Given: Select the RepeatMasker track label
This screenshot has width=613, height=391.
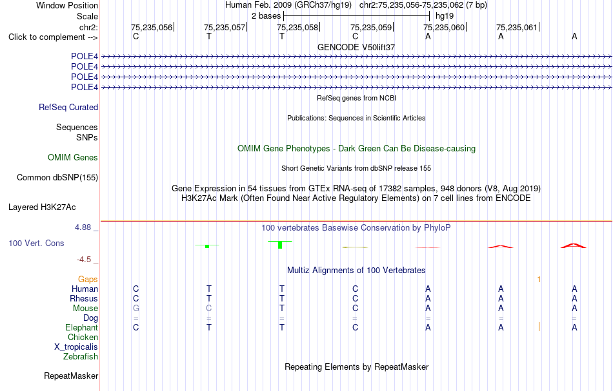Looking at the screenshot, I should click(71, 376).
